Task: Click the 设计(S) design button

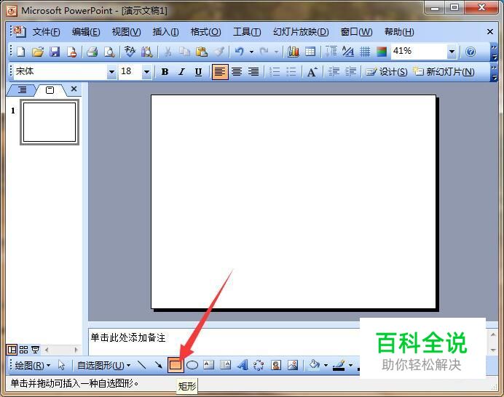Action: (x=387, y=72)
